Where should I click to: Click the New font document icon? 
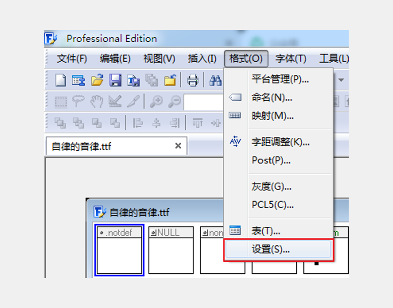pos(61,80)
